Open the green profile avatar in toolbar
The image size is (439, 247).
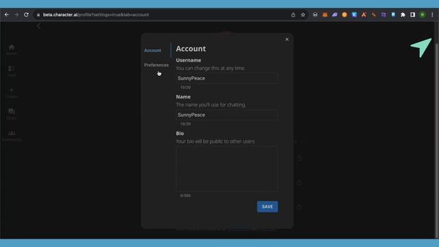423,14
